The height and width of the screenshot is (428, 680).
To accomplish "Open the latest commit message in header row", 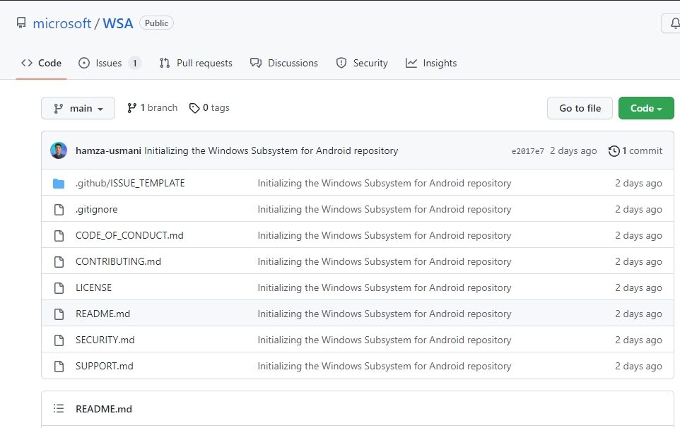I will click(x=271, y=150).
